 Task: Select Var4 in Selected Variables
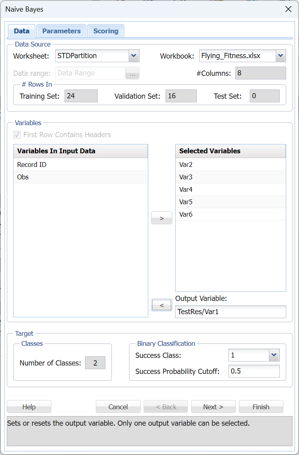(230, 189)
